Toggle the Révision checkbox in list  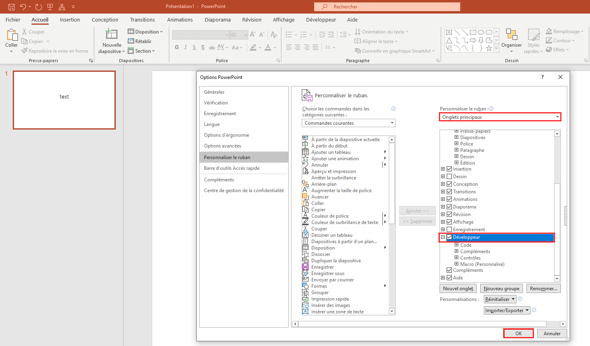[x=449, y=214]
